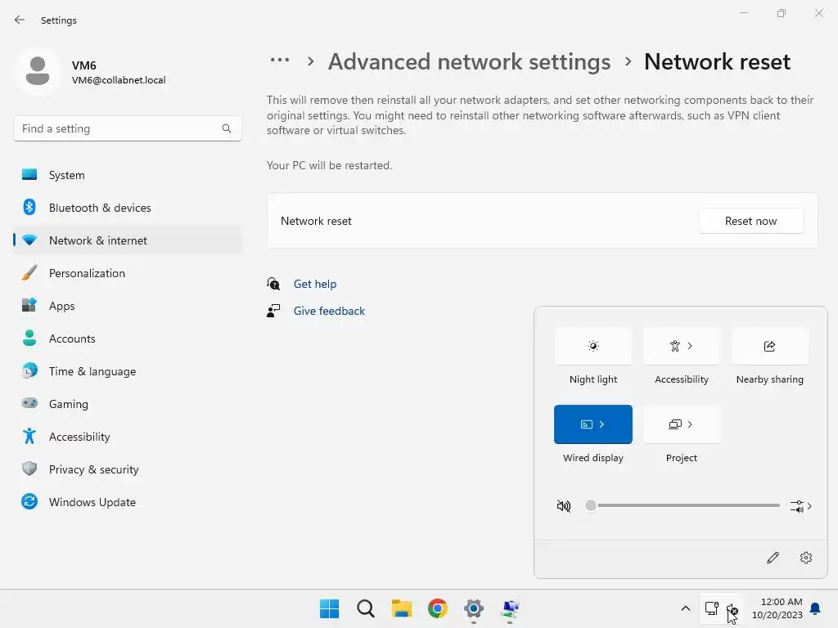Click the muted volume tray icon

coord(732,609)
